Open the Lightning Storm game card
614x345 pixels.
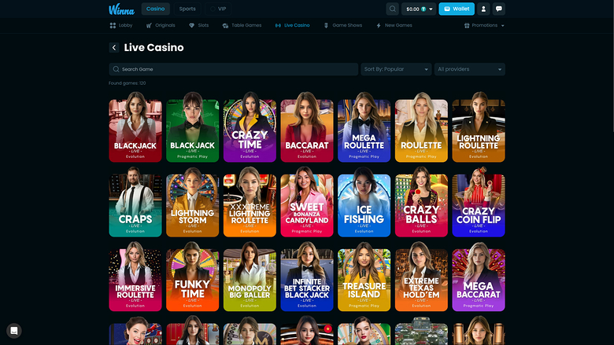click(192, 202)
